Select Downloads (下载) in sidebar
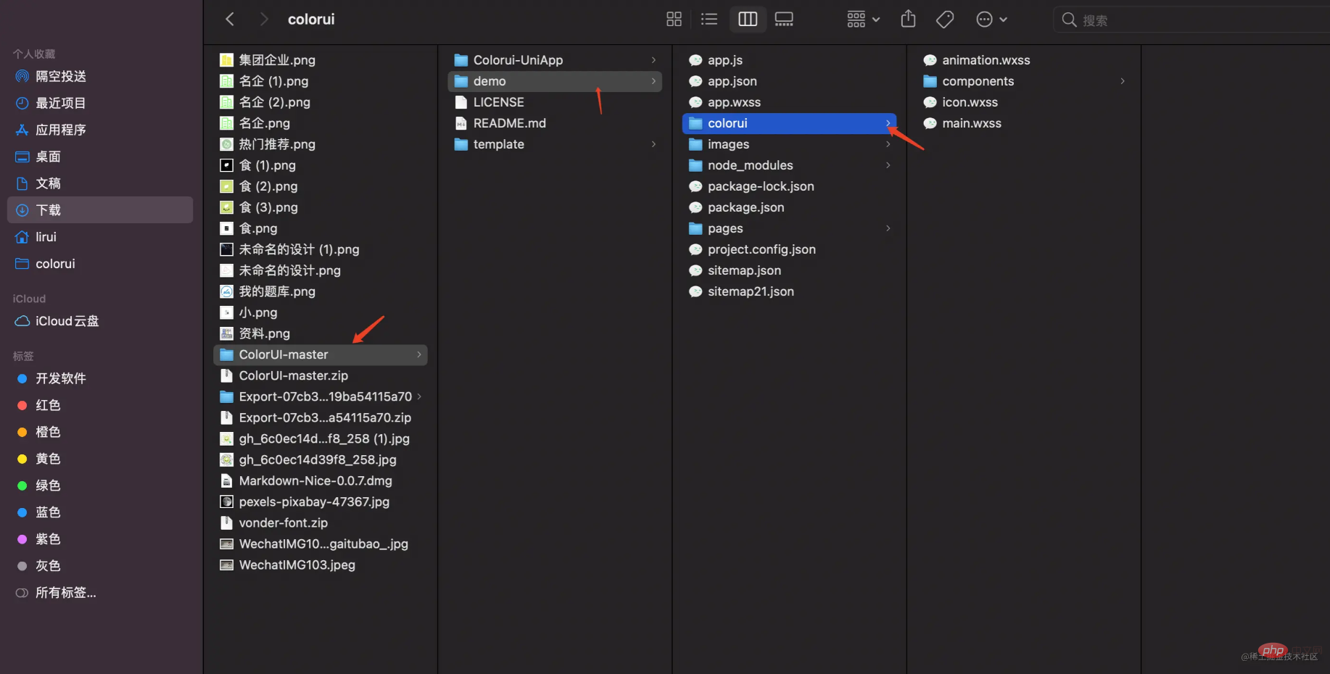The image size is (1330, 674). point(100,210)
